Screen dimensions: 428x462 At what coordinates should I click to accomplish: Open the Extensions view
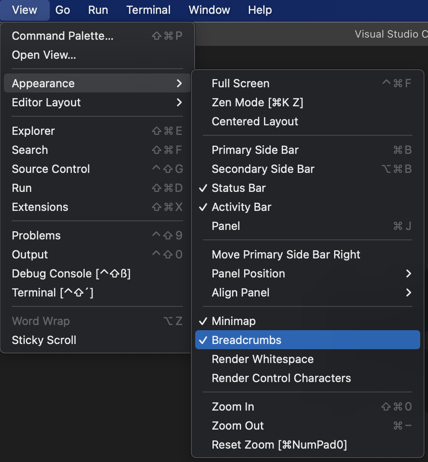click(40, 207)
